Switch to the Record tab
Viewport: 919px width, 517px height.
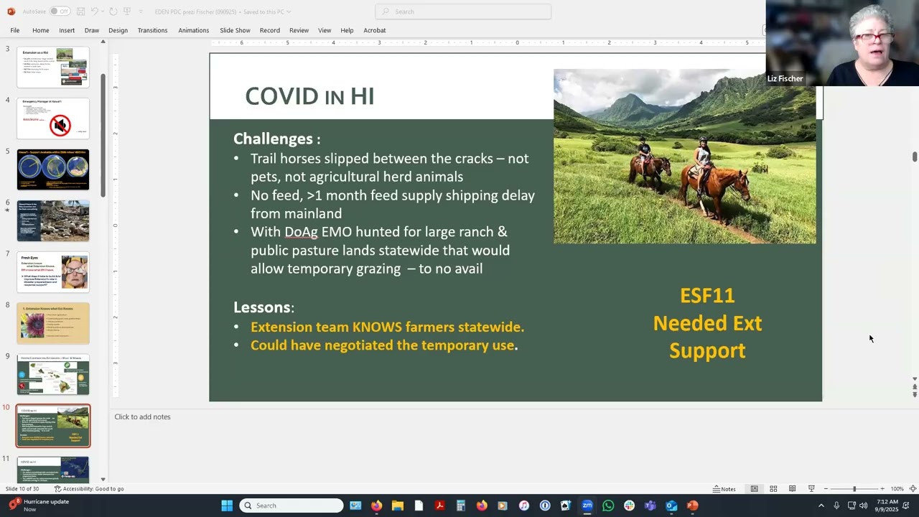tap(269, 30)
